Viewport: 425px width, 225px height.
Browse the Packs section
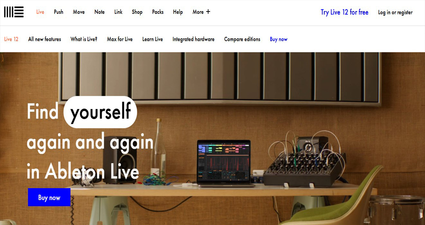pyautogui.click(x=158, y=12)
